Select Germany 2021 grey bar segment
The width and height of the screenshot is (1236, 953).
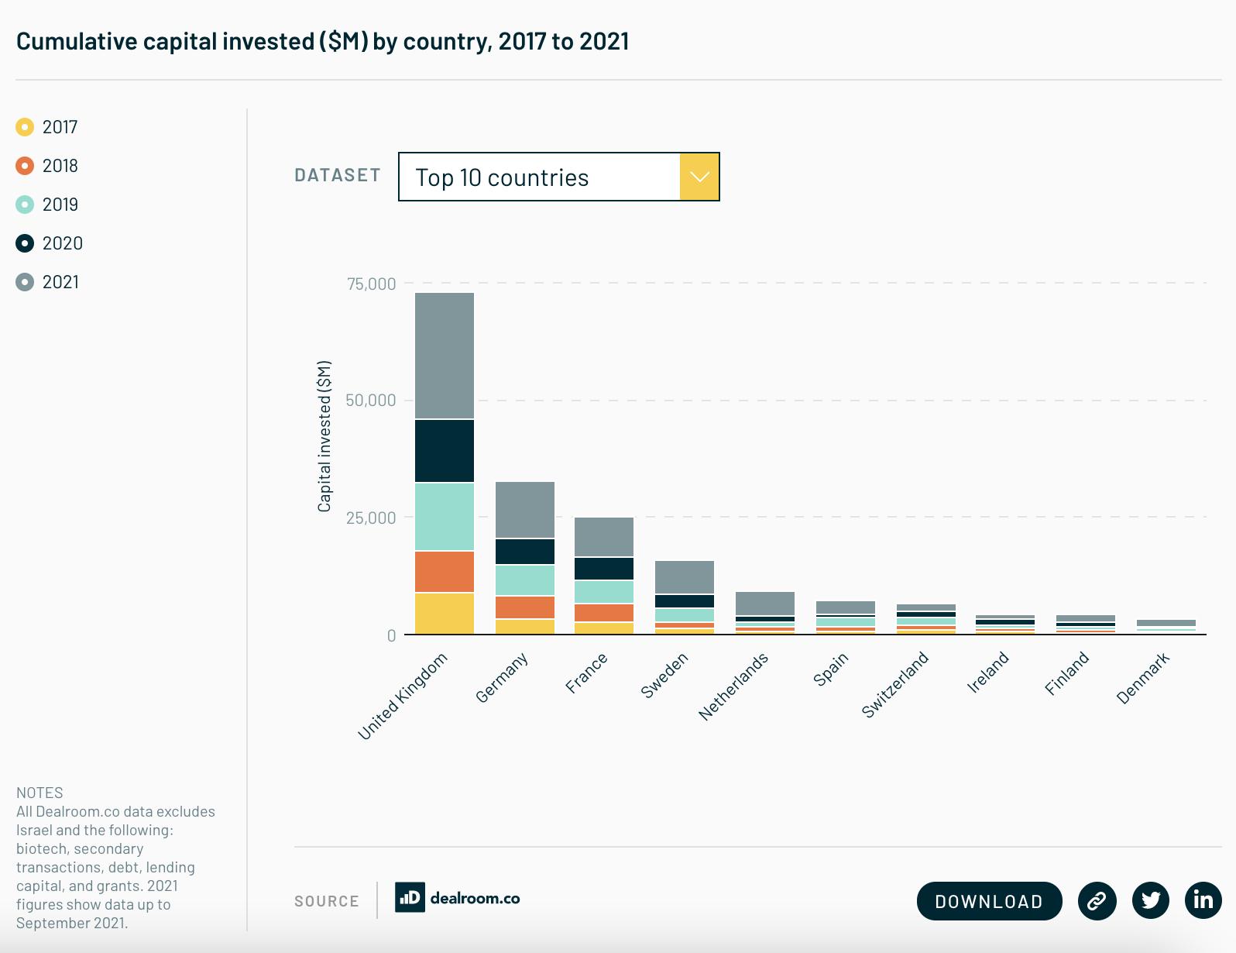click(525, 510)
